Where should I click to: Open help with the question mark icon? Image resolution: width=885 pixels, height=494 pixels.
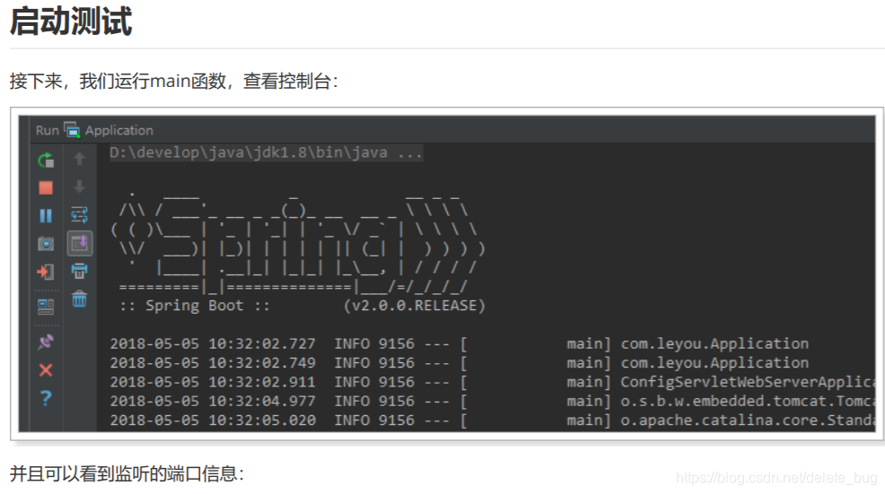coord(46,398)
